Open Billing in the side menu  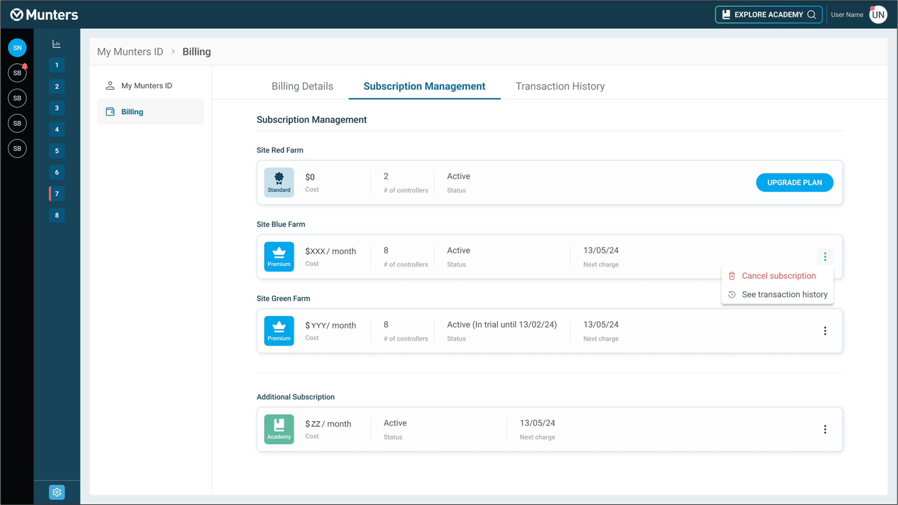(x=151, y=112)
